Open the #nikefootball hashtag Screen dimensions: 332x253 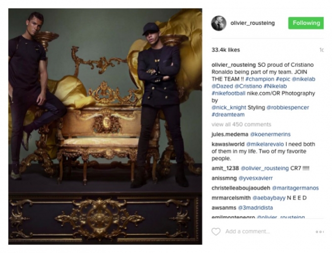(x=228, y=93)
